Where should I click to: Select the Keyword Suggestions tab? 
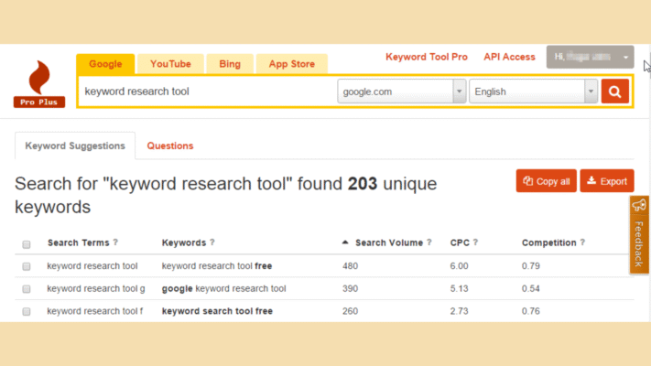click(x=75, y=145)
